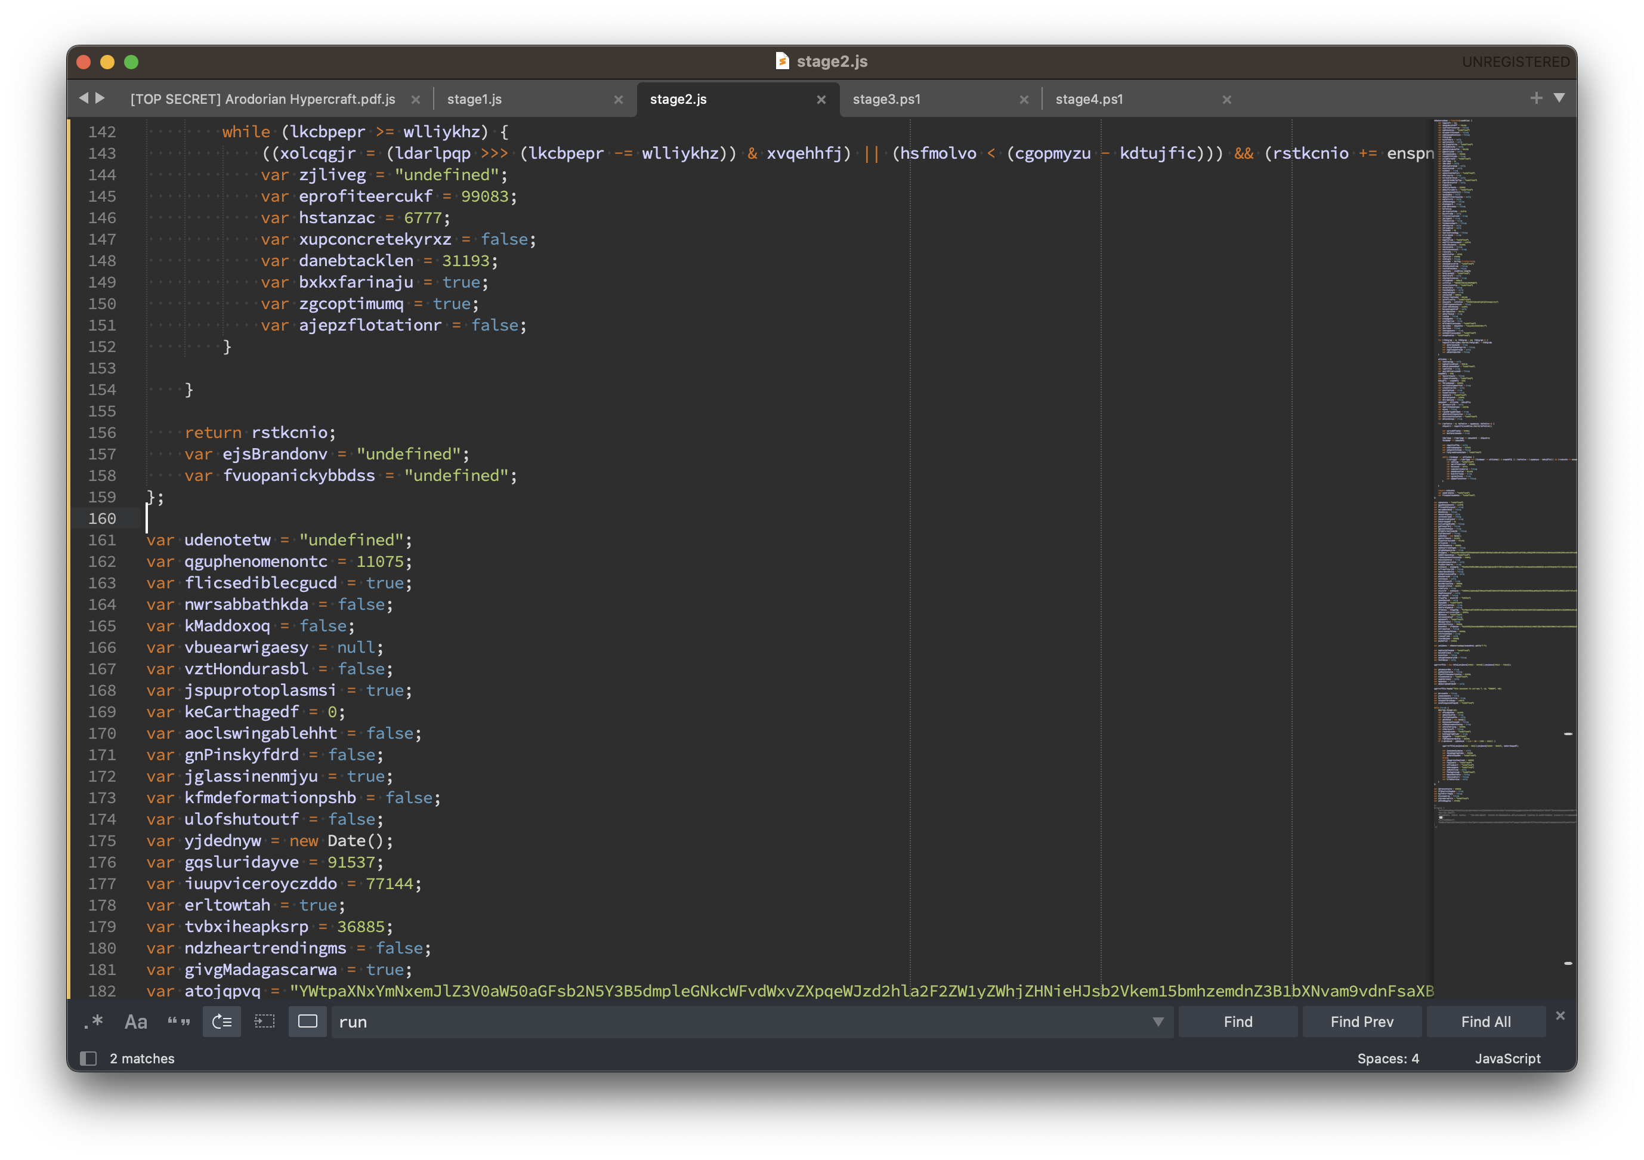Switch to the Arodorian Hypercraft.pdf.js tab

tap(263, 100)
